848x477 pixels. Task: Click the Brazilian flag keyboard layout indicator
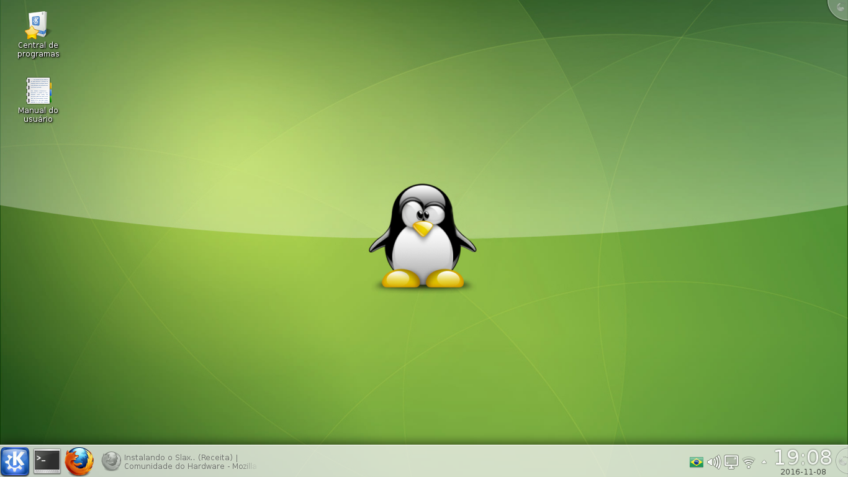click(697, 462)
